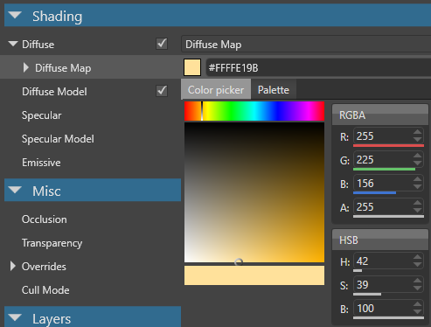Click the H hue value field
This screenshot has height=327, width=431.
tap(383, 261)
